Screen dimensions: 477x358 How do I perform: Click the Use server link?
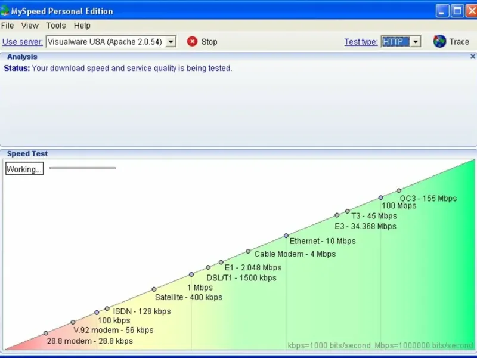coord(23,42)
